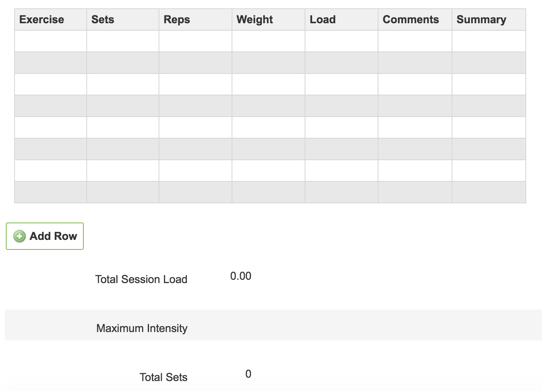
Task: Click the Total Sets label
Action: tap(164, 377)
